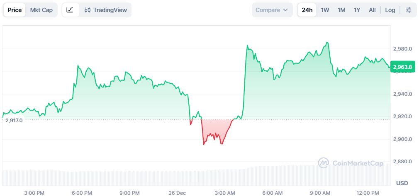Open chart settings sliders icon
419x196 pixels.
(x=409, y=10)
